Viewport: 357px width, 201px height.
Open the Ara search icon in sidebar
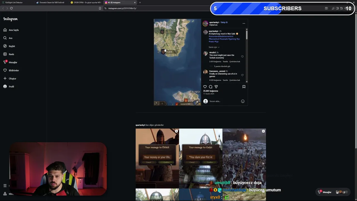click(5, 38)
